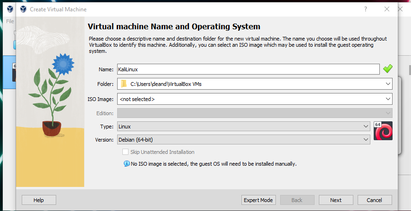Click the Next button
Viewport: 411px width, 211px height.
coord(336,200)
